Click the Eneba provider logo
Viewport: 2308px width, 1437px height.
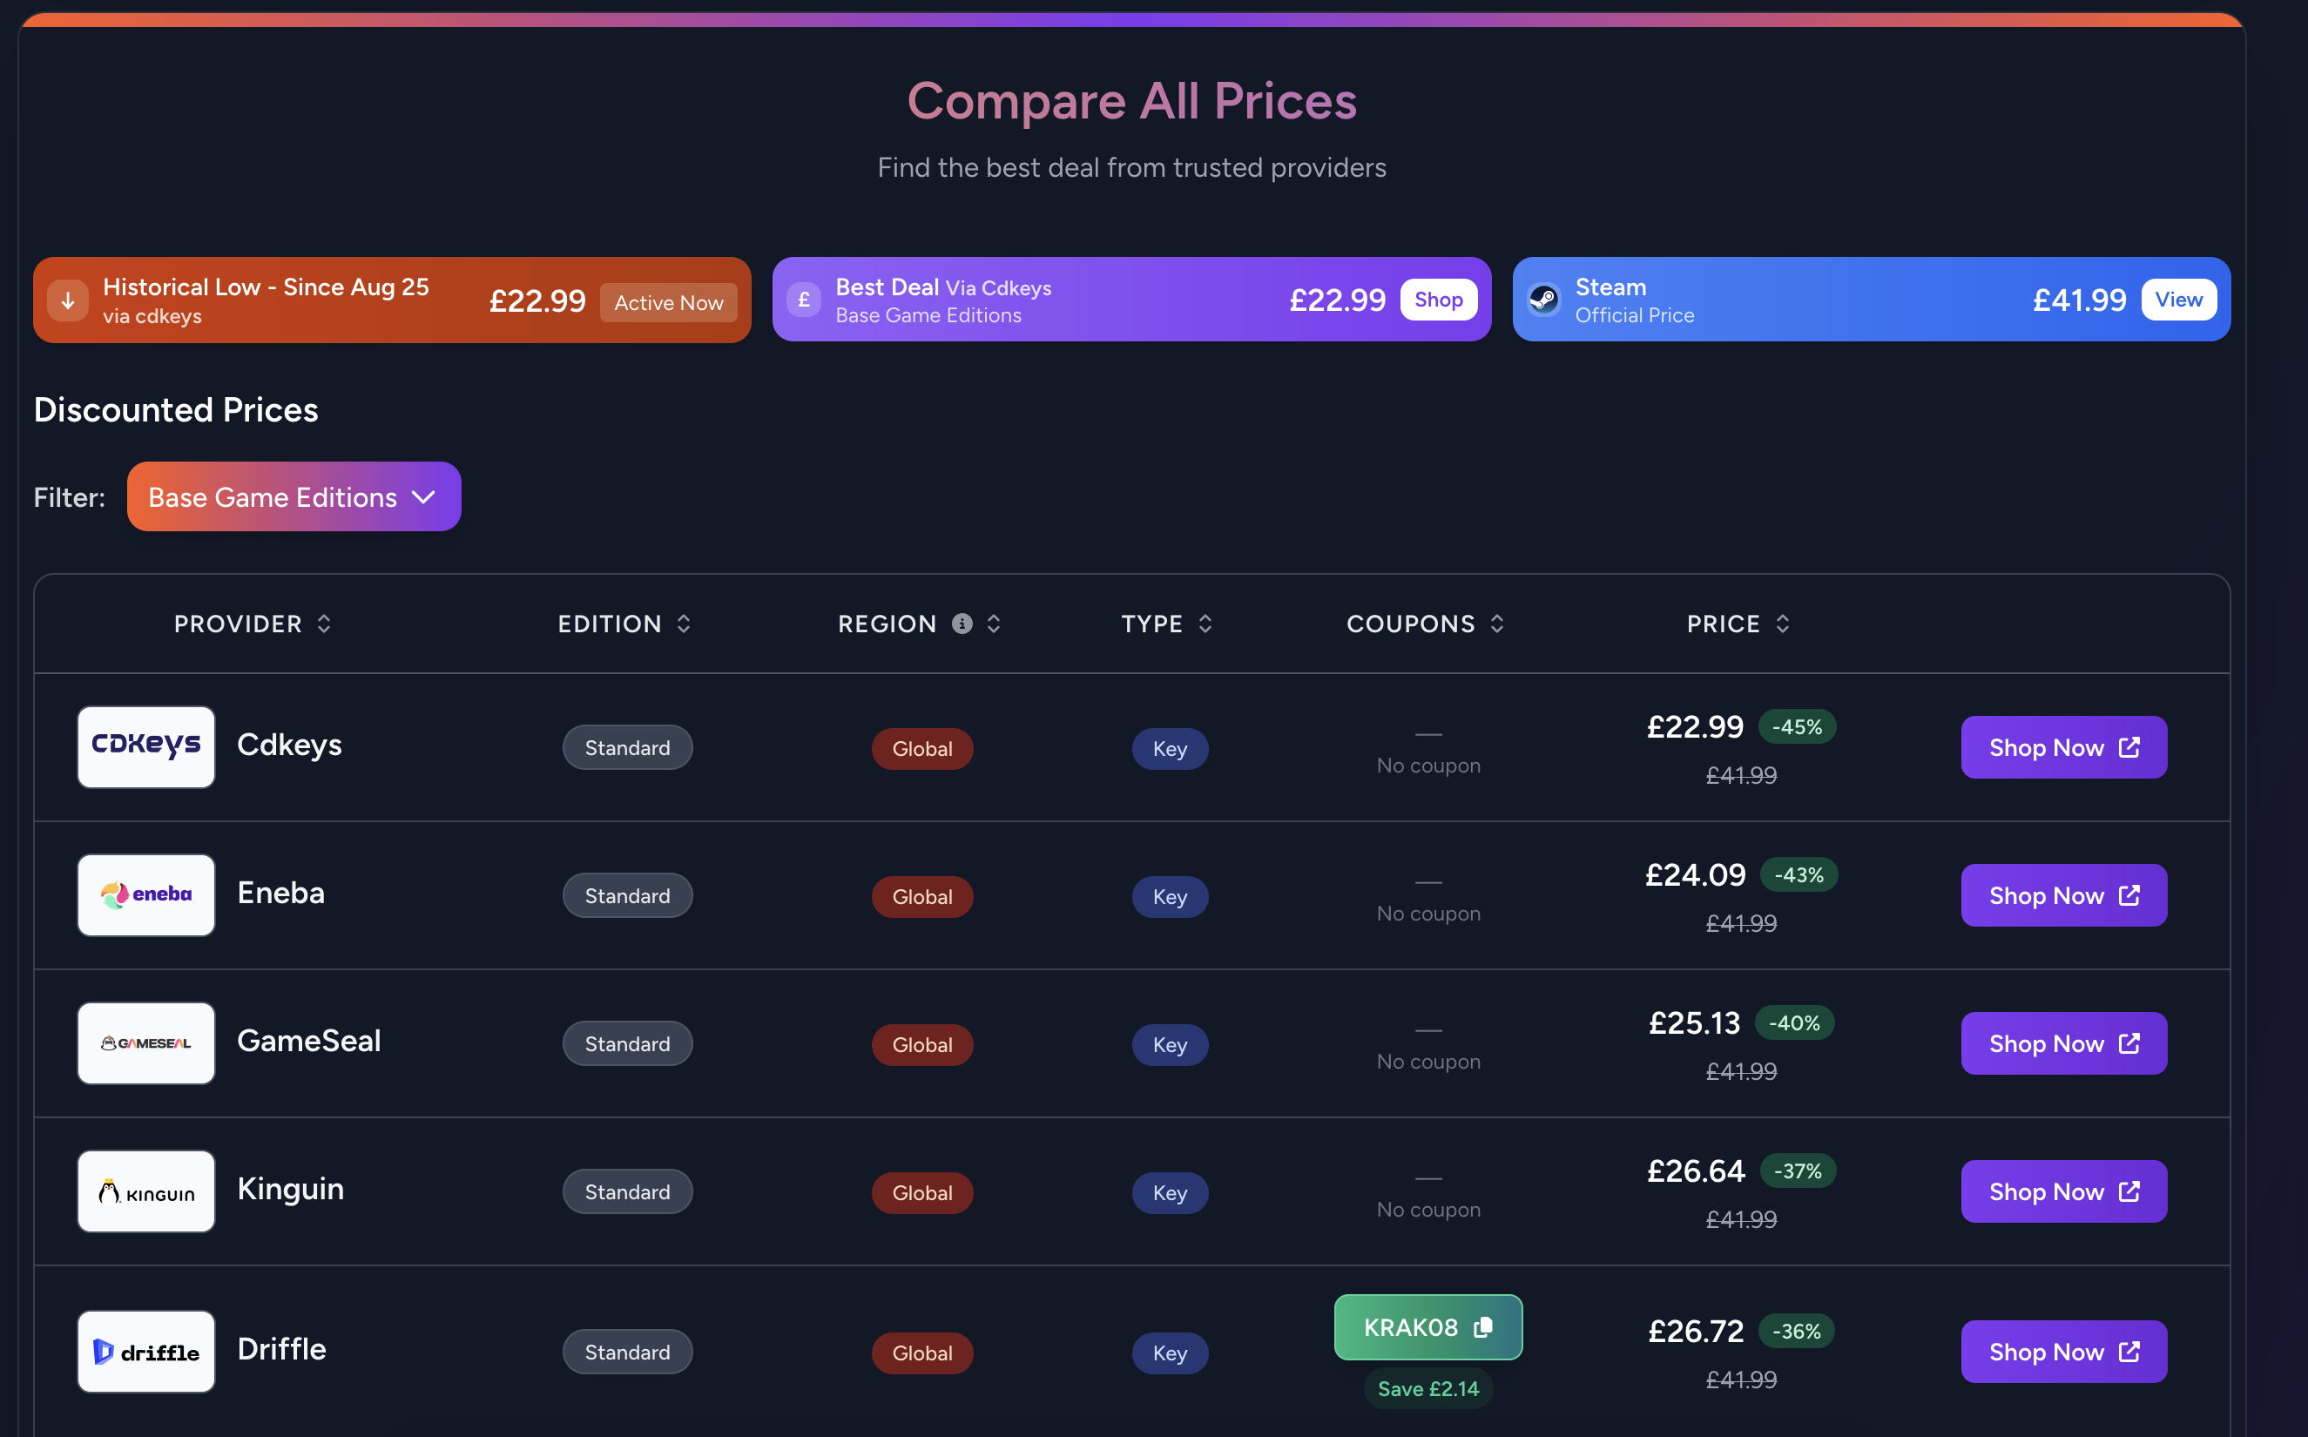(x=146, y=895)
